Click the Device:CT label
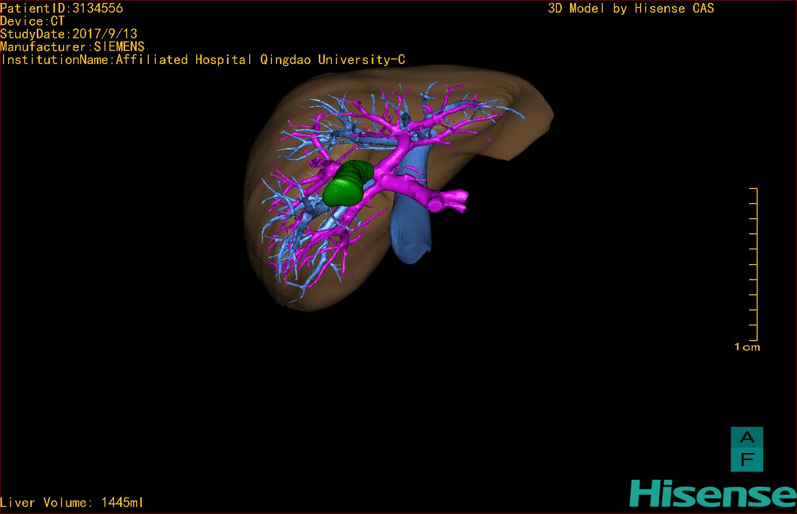 [32, 21]
